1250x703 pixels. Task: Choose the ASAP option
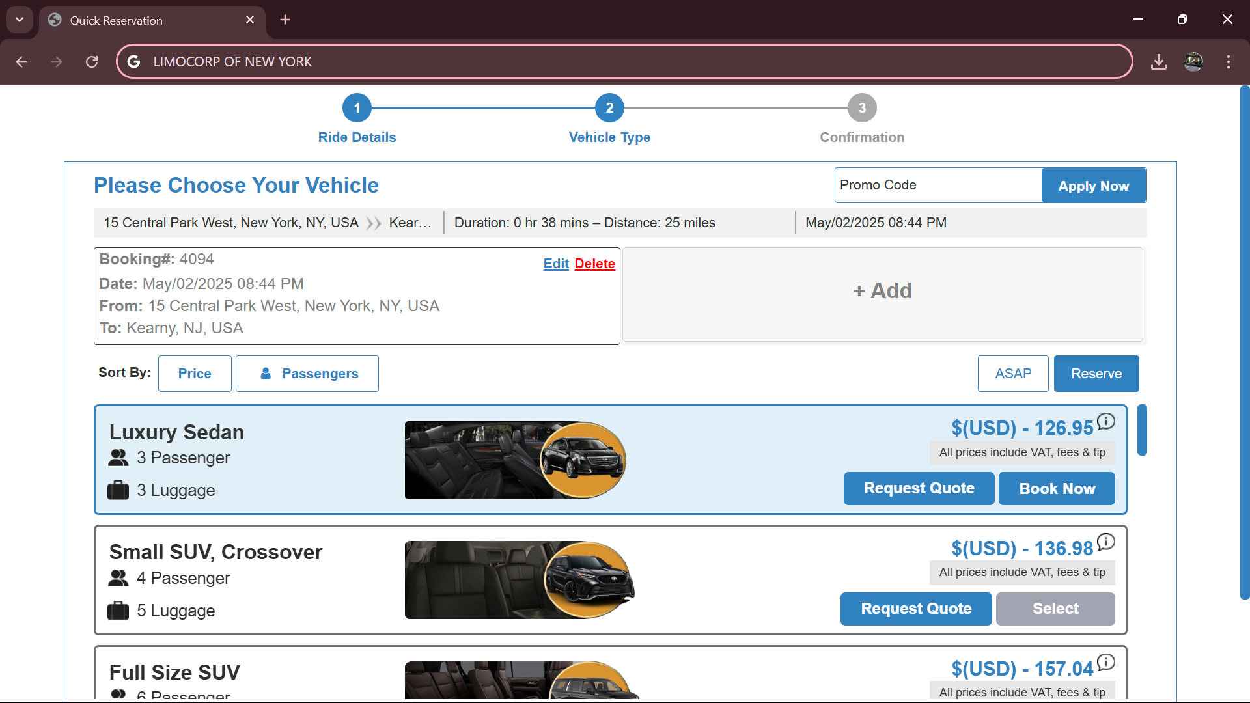[x=1013, y=374]
